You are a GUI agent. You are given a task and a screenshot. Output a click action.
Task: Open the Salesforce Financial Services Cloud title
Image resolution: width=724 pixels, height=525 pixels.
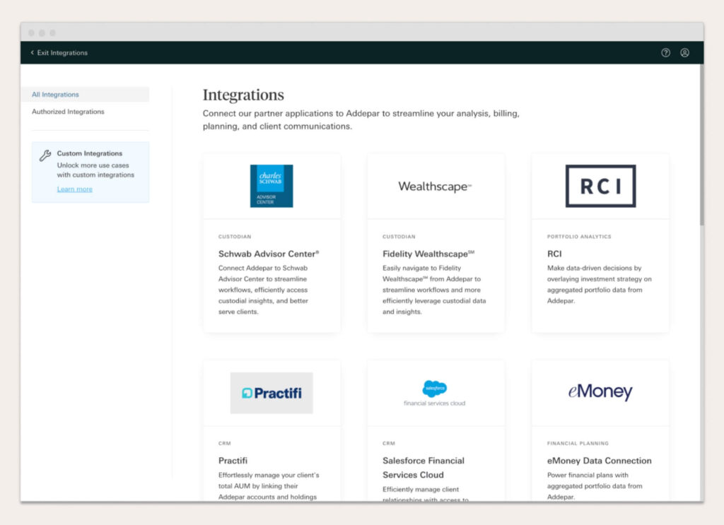tap(424, 468)
